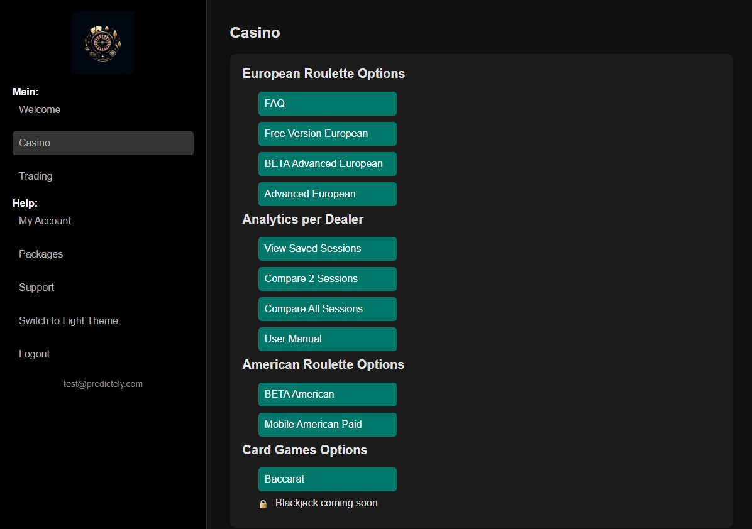Viewport: 752px width, 529px height.
Task: Open Compare 2 Sessions tool
Action: coord(327,278)
